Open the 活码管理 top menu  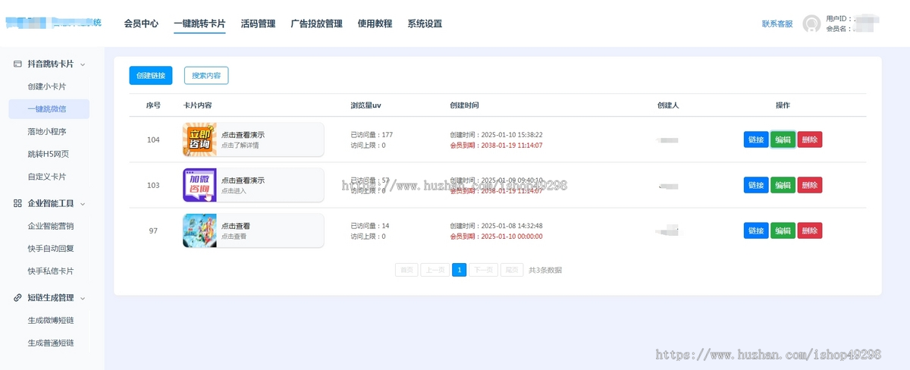tap(258, 24)
